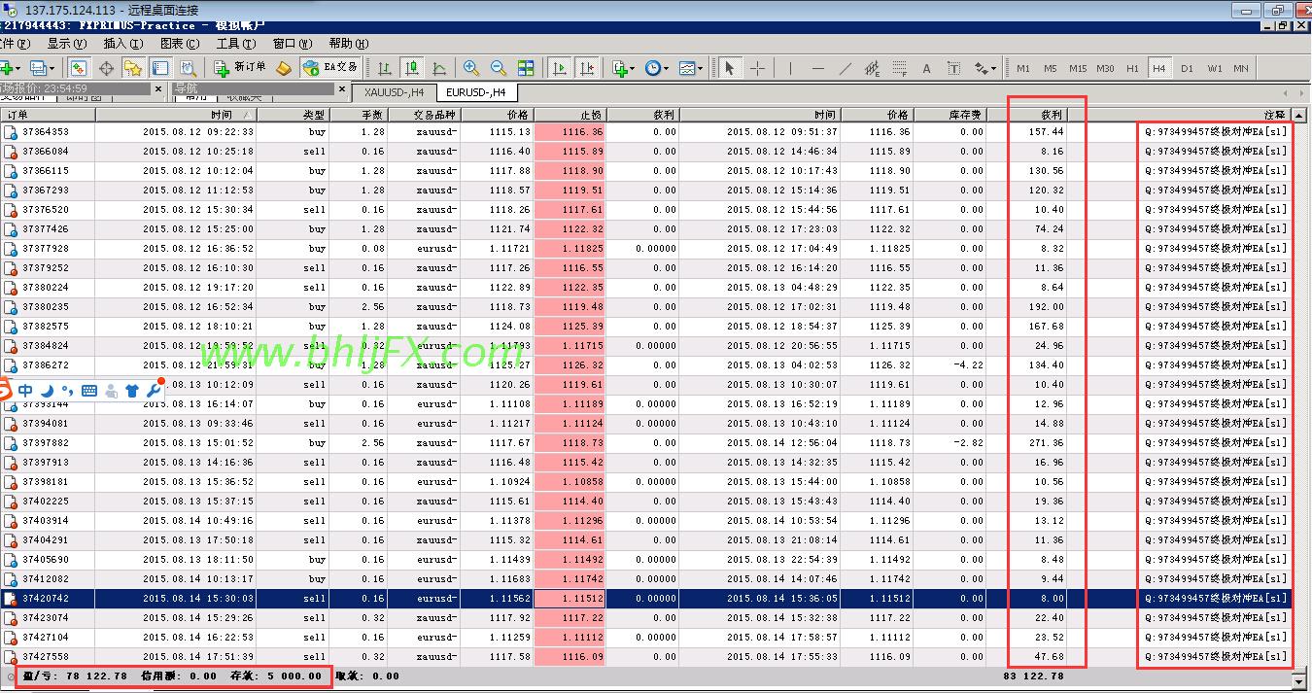Select the text tool A

pyautogui.click(x=926, y=68)
